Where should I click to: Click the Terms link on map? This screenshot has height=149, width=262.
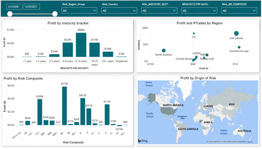pos(250,142)
